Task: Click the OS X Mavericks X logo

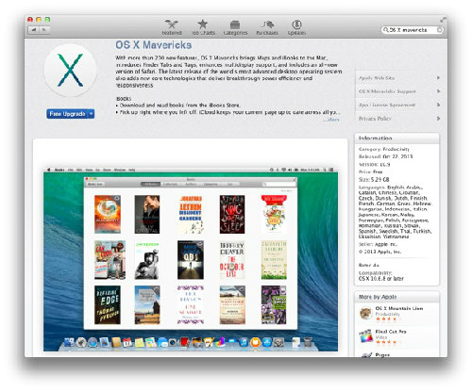Action: pos(70,70)
